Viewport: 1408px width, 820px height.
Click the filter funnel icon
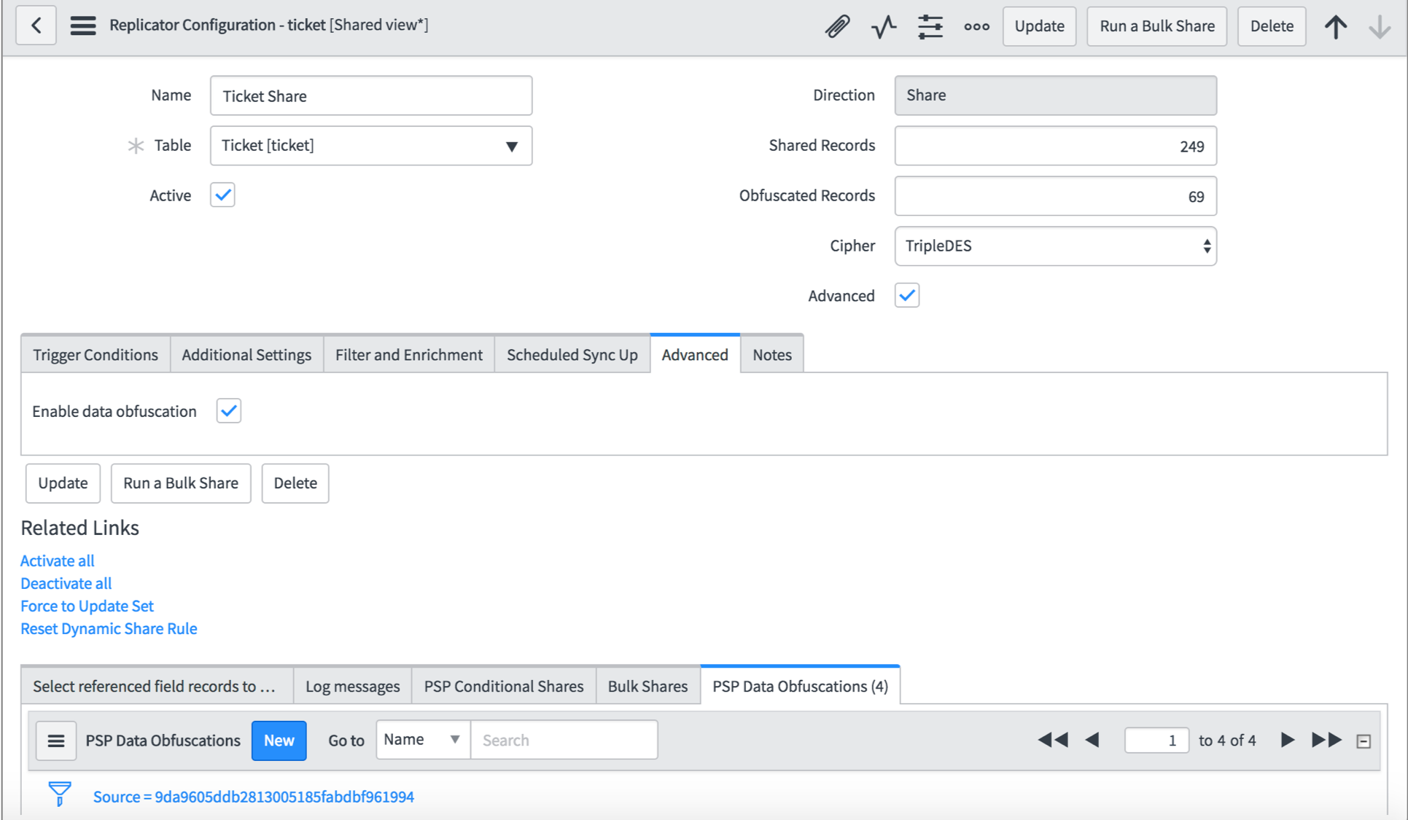[60, 794]
